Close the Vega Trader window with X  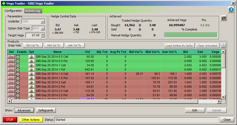pos(233,3)
